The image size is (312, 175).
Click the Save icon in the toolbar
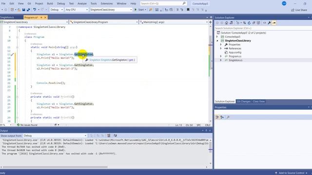click(x=24, y=10)
